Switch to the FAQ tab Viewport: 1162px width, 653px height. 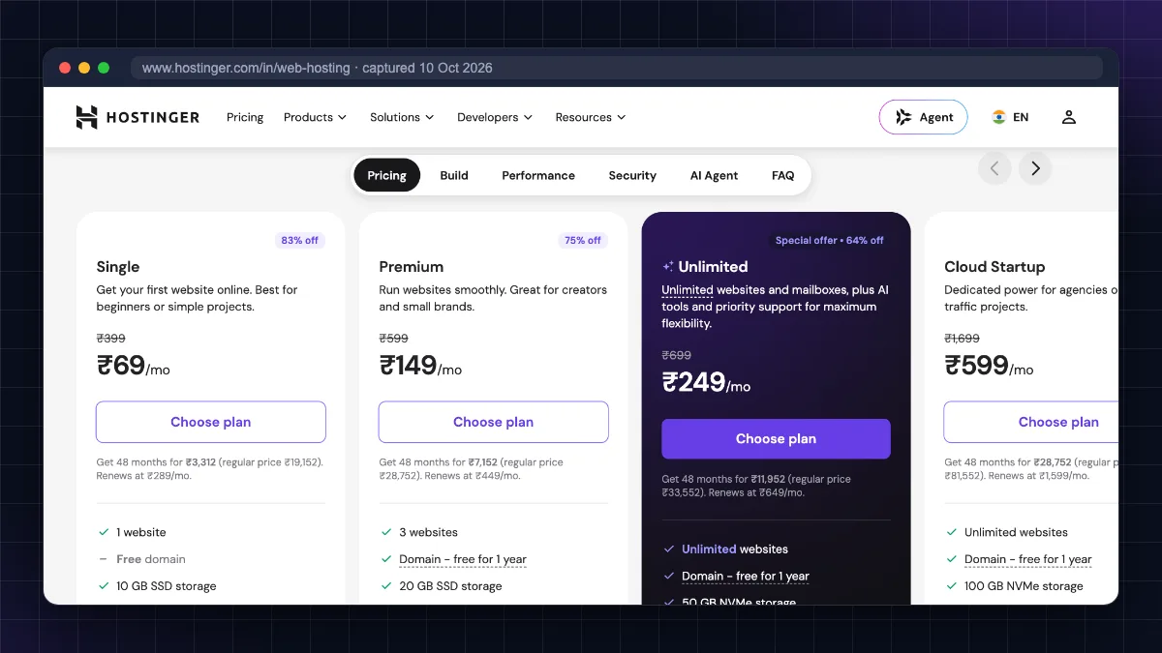pos(783,175)
